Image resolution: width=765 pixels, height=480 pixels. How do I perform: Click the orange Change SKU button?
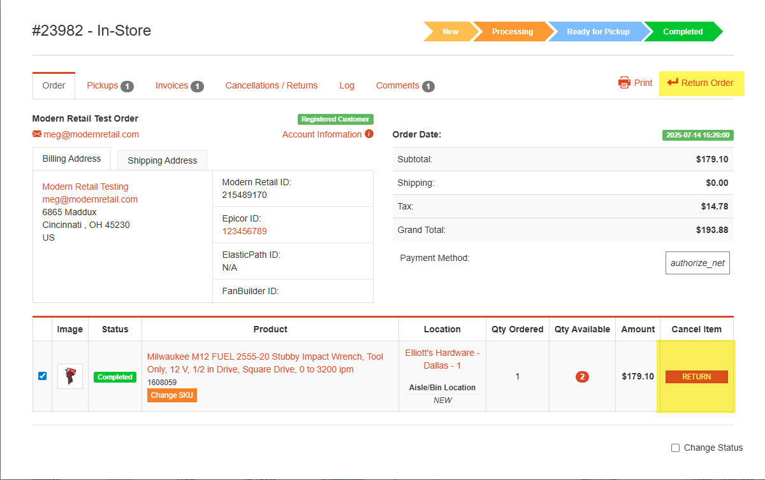pos(172,395)
